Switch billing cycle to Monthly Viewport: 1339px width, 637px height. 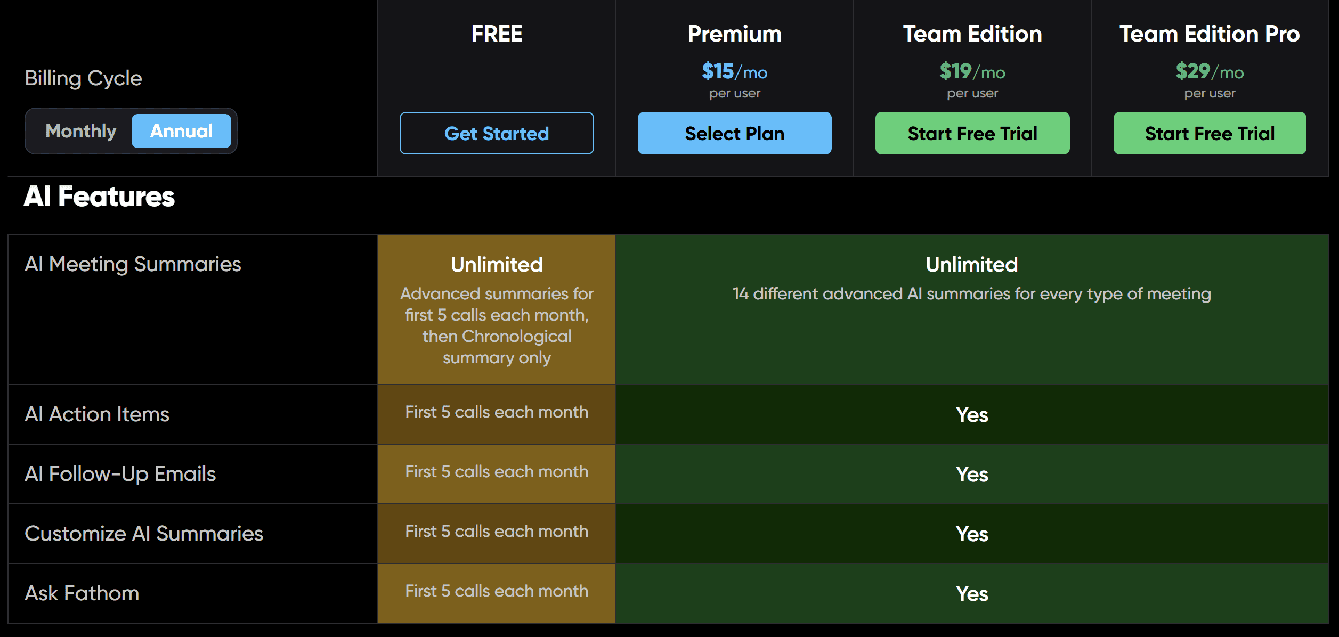(81, 131)
